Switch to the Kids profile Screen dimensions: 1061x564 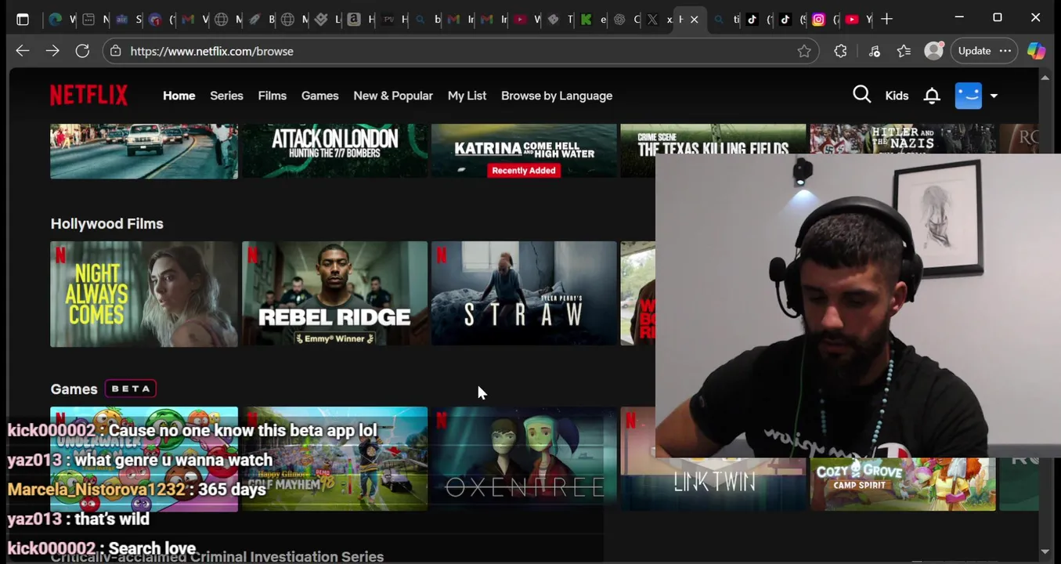coord(897,96)
